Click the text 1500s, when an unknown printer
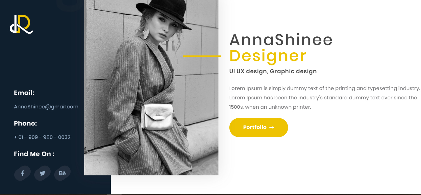Image resolution: width=421 pixels, height=195 pixels. click(270, 107)
